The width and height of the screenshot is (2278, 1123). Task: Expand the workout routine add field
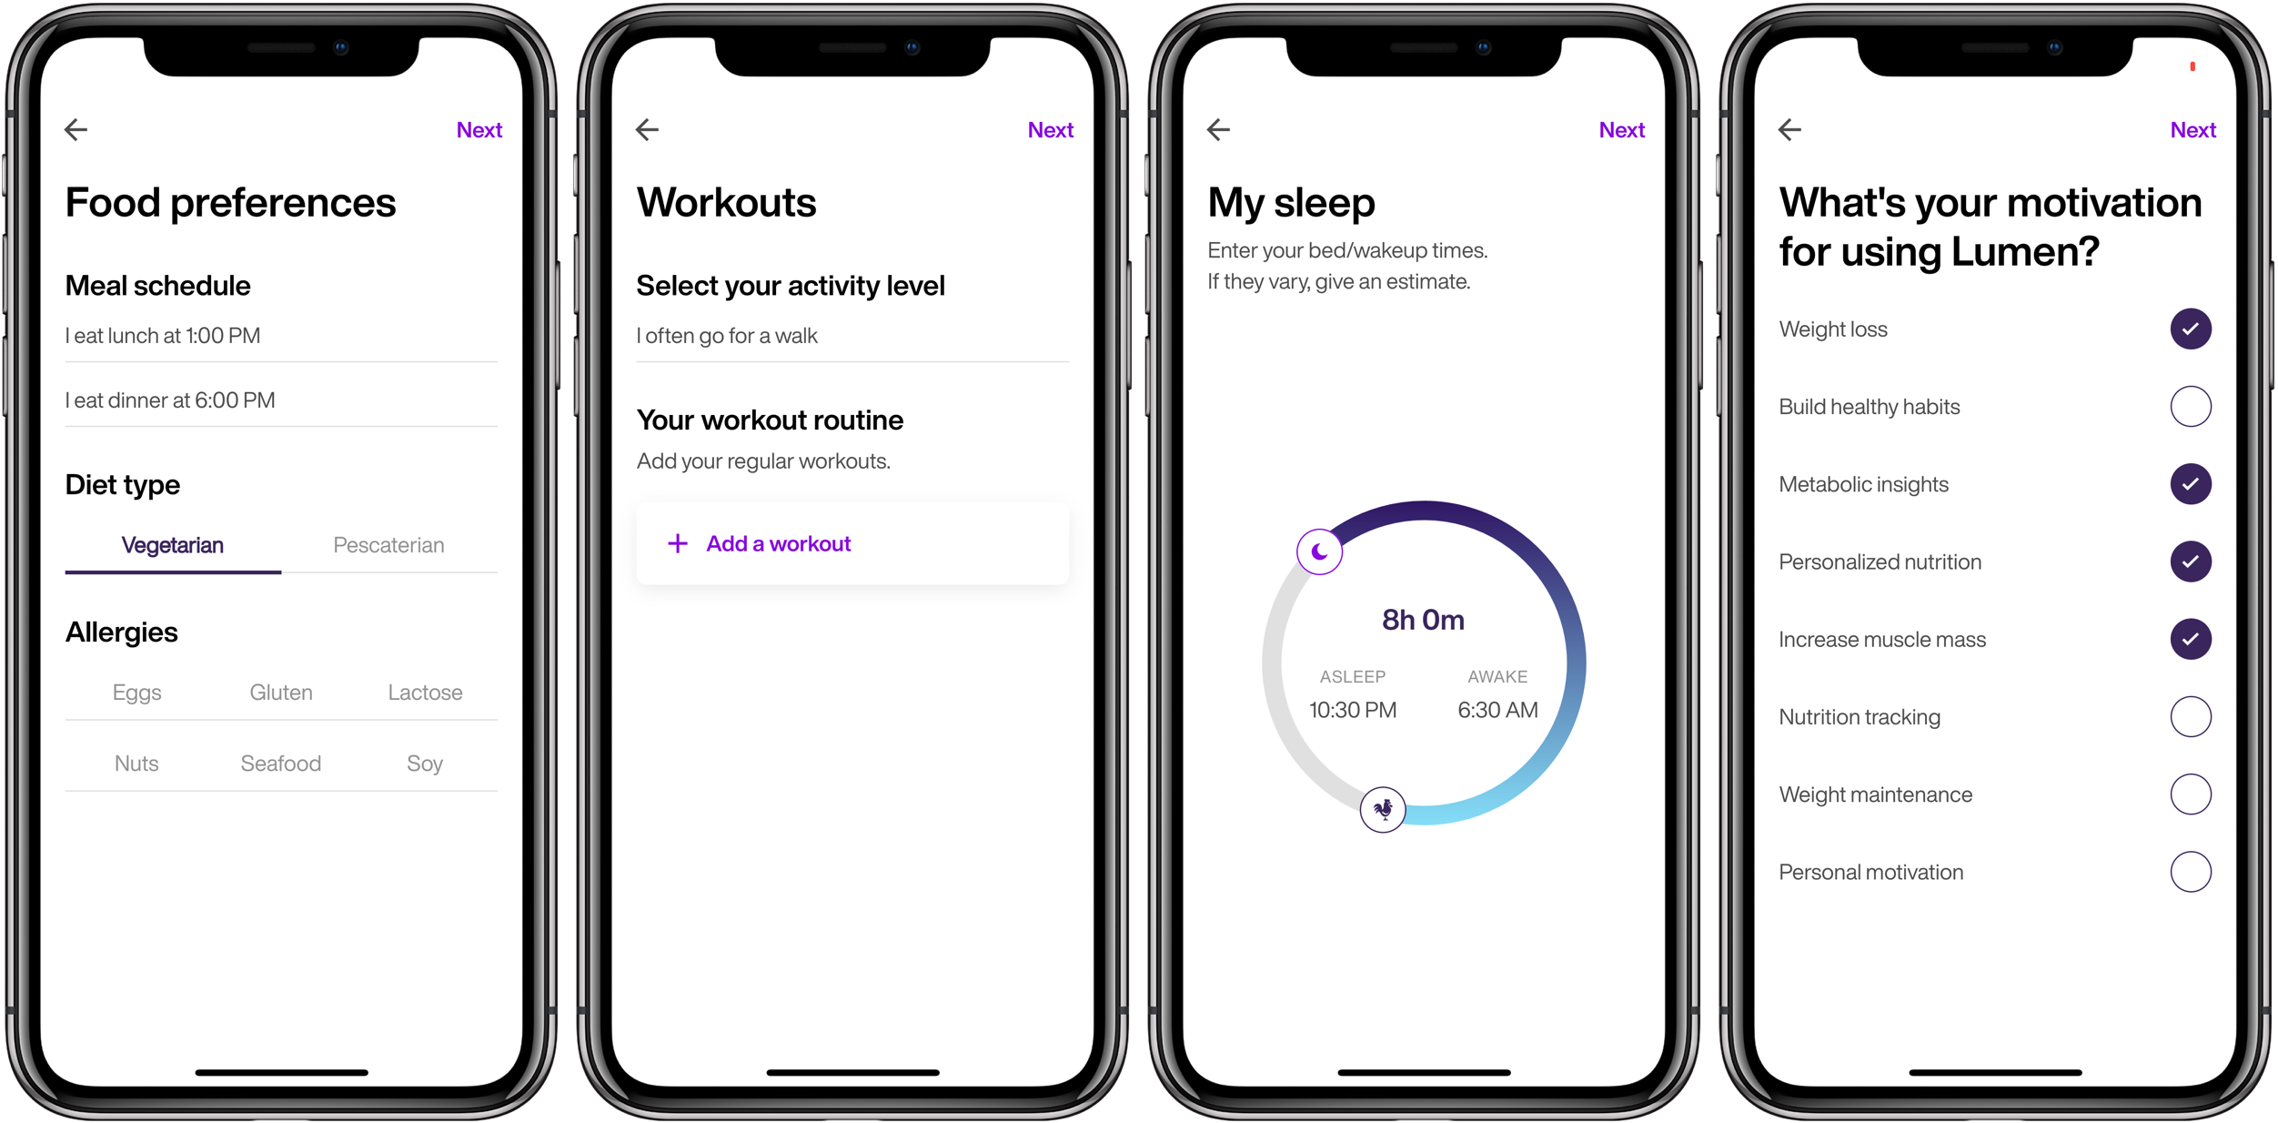(x=856, y=543)
